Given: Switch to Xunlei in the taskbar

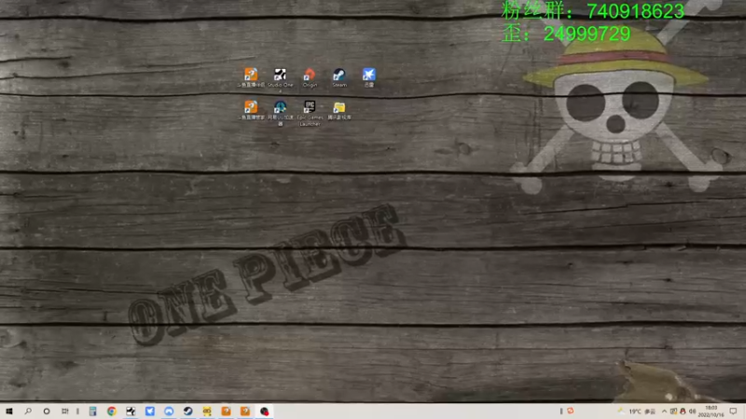Looking at the screenshot, I should [x=150, y=411].
